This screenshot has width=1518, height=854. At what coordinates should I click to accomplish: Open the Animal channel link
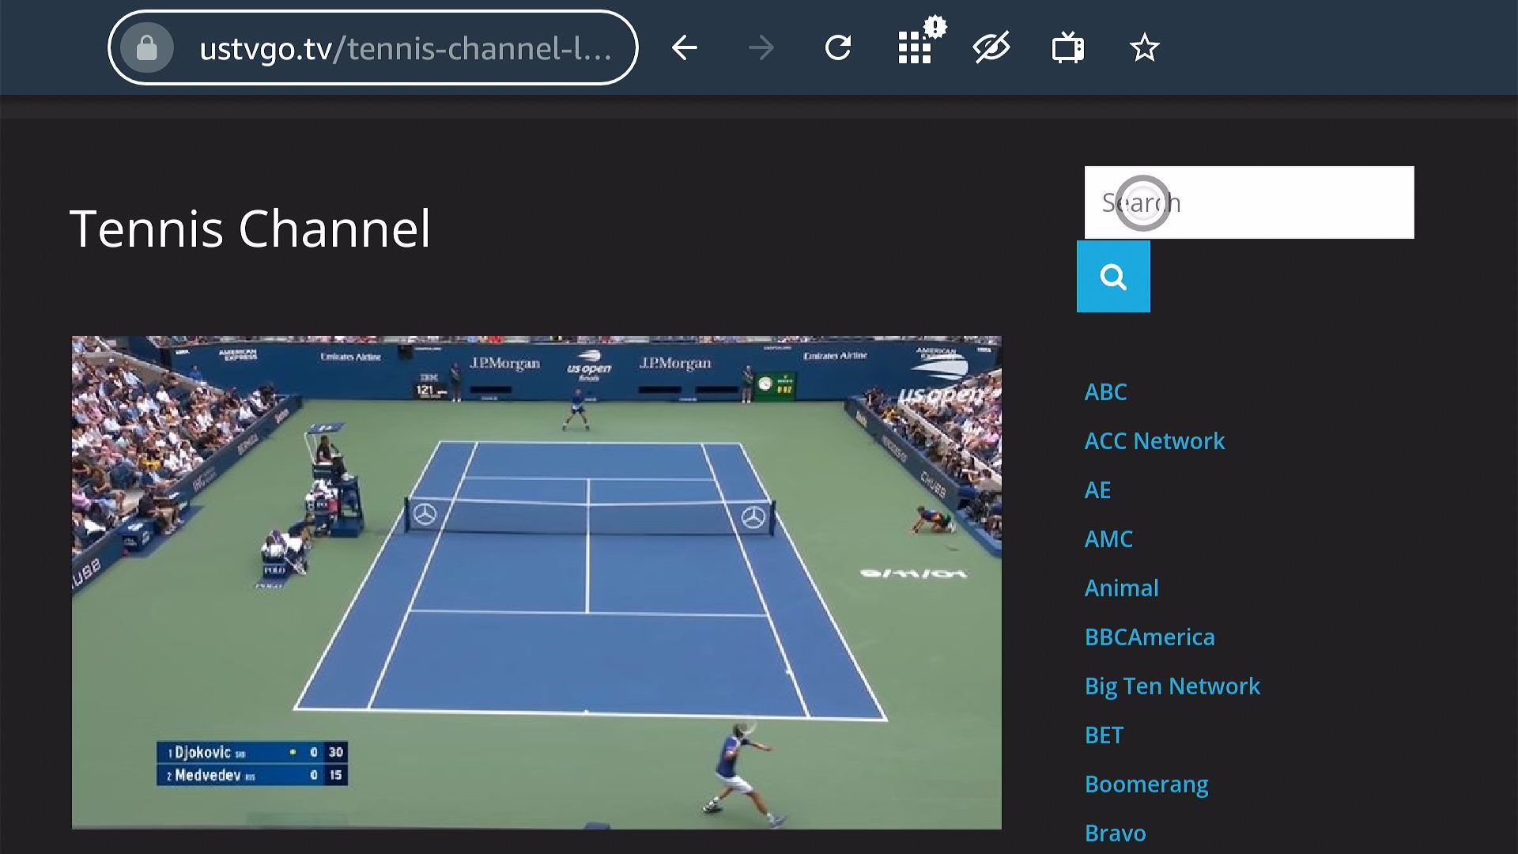click(1121, 588)
